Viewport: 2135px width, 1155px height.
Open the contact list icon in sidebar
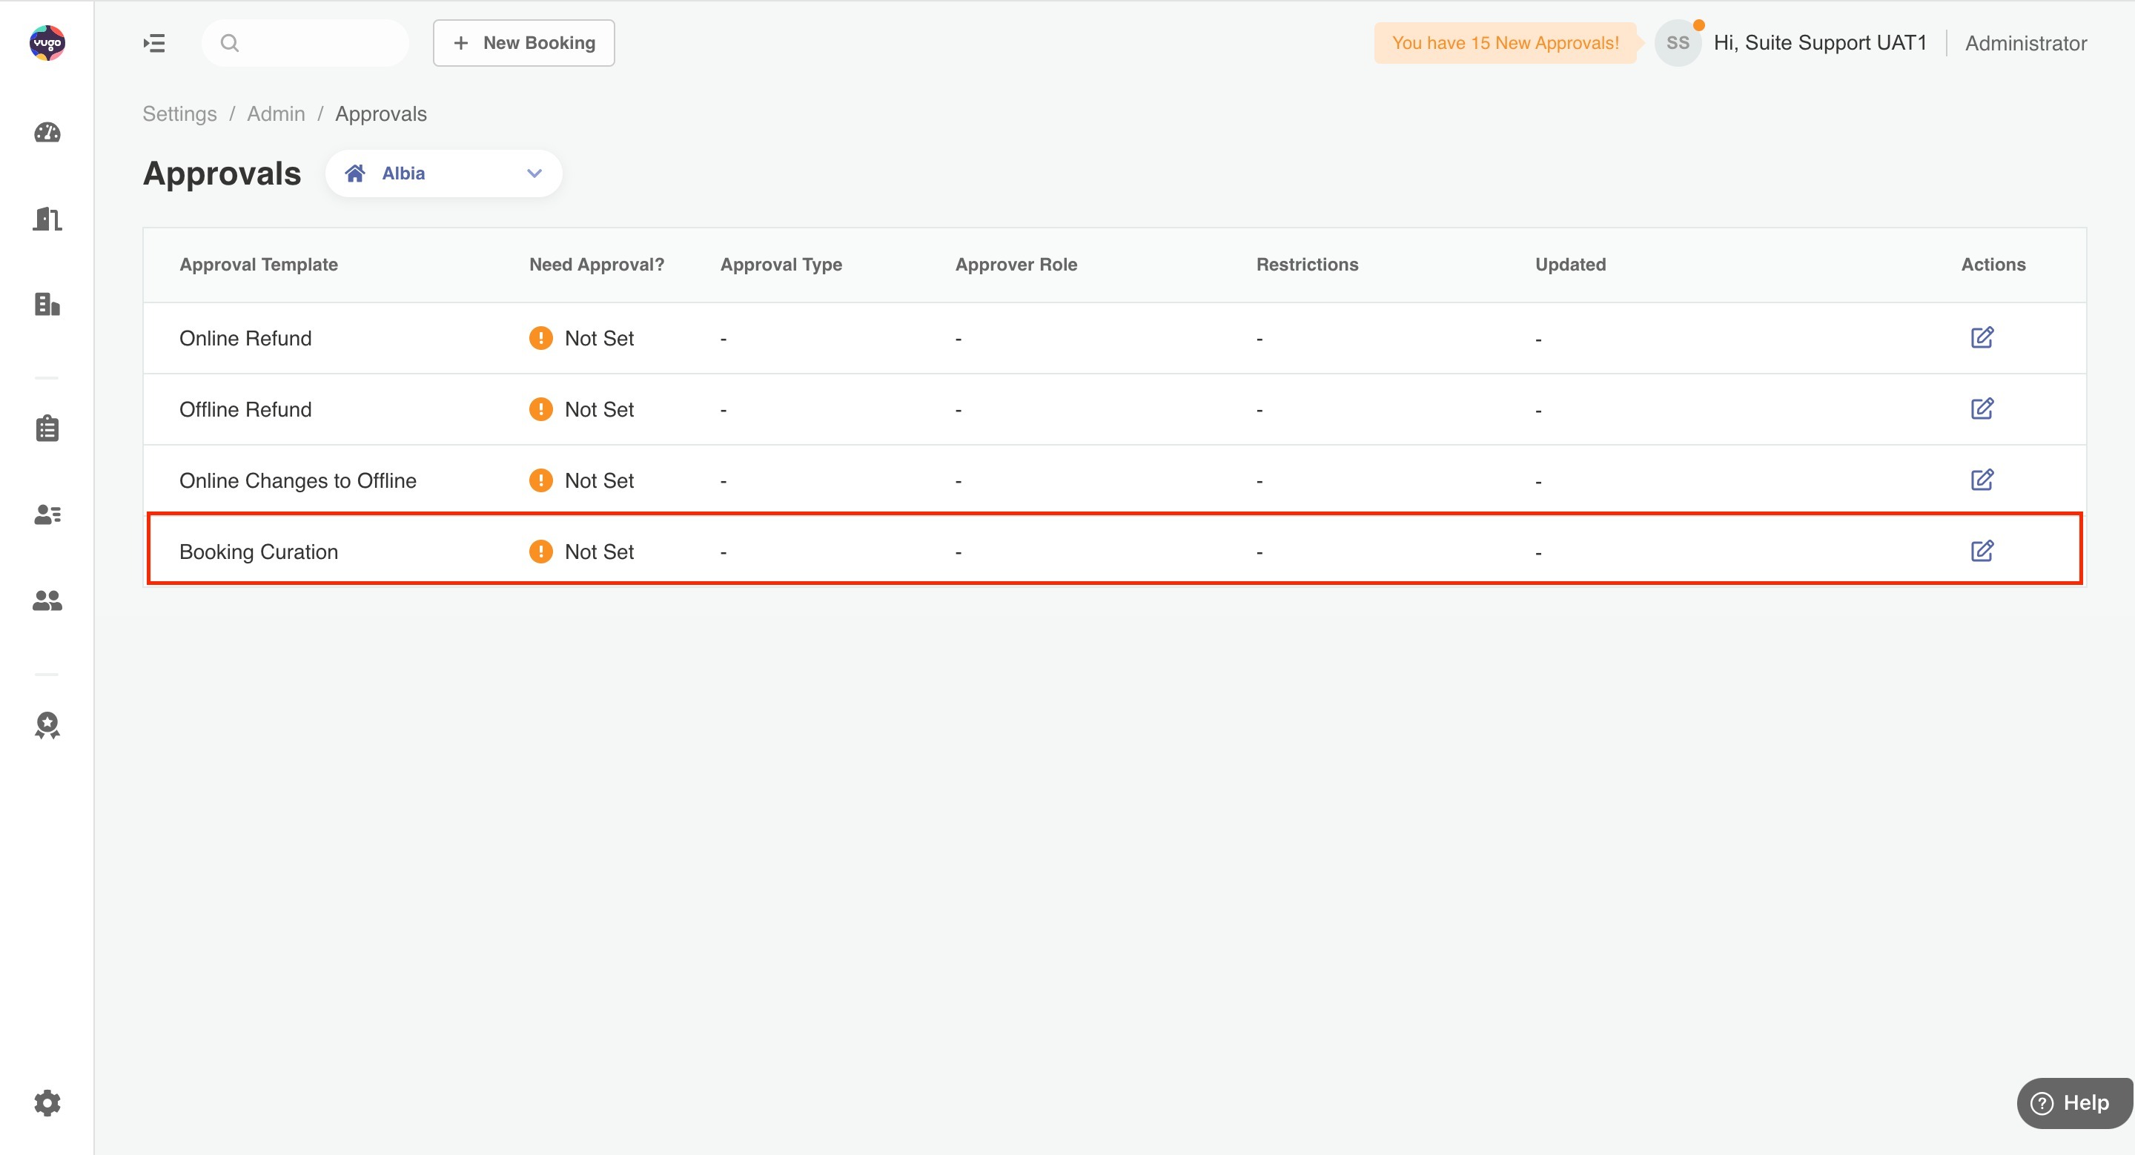[x=47, y=514]
